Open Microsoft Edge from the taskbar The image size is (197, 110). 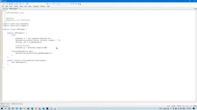click(21, 108)
